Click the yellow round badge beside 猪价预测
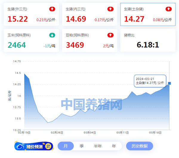The height and width of the screenshot is (158, 179). [x=48, y=146]
